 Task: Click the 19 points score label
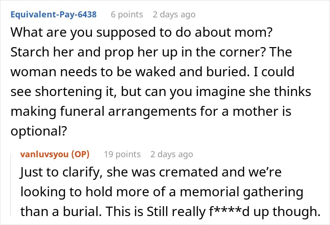[122, 154]
